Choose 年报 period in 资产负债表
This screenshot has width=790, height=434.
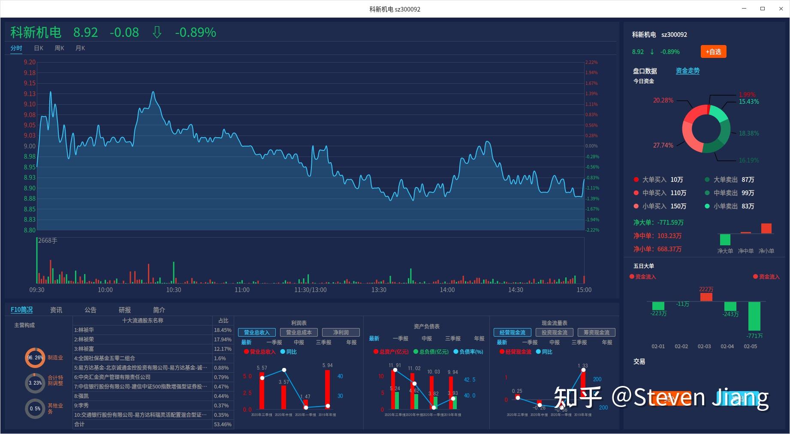click(479, 338)
